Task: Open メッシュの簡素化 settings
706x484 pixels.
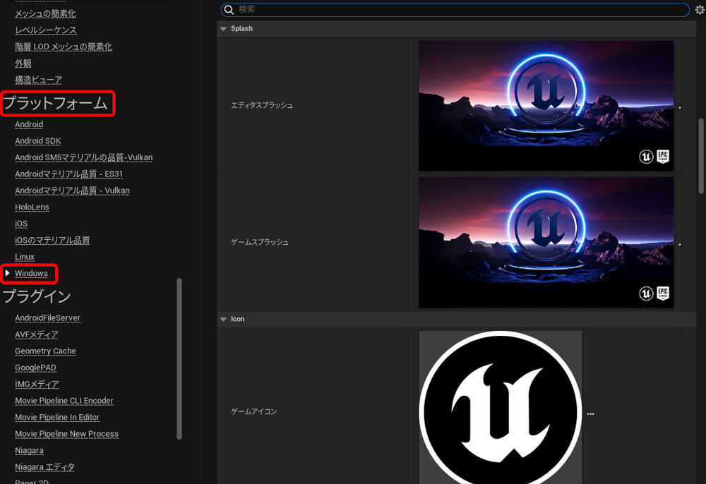Action: [x=45, y=14]
